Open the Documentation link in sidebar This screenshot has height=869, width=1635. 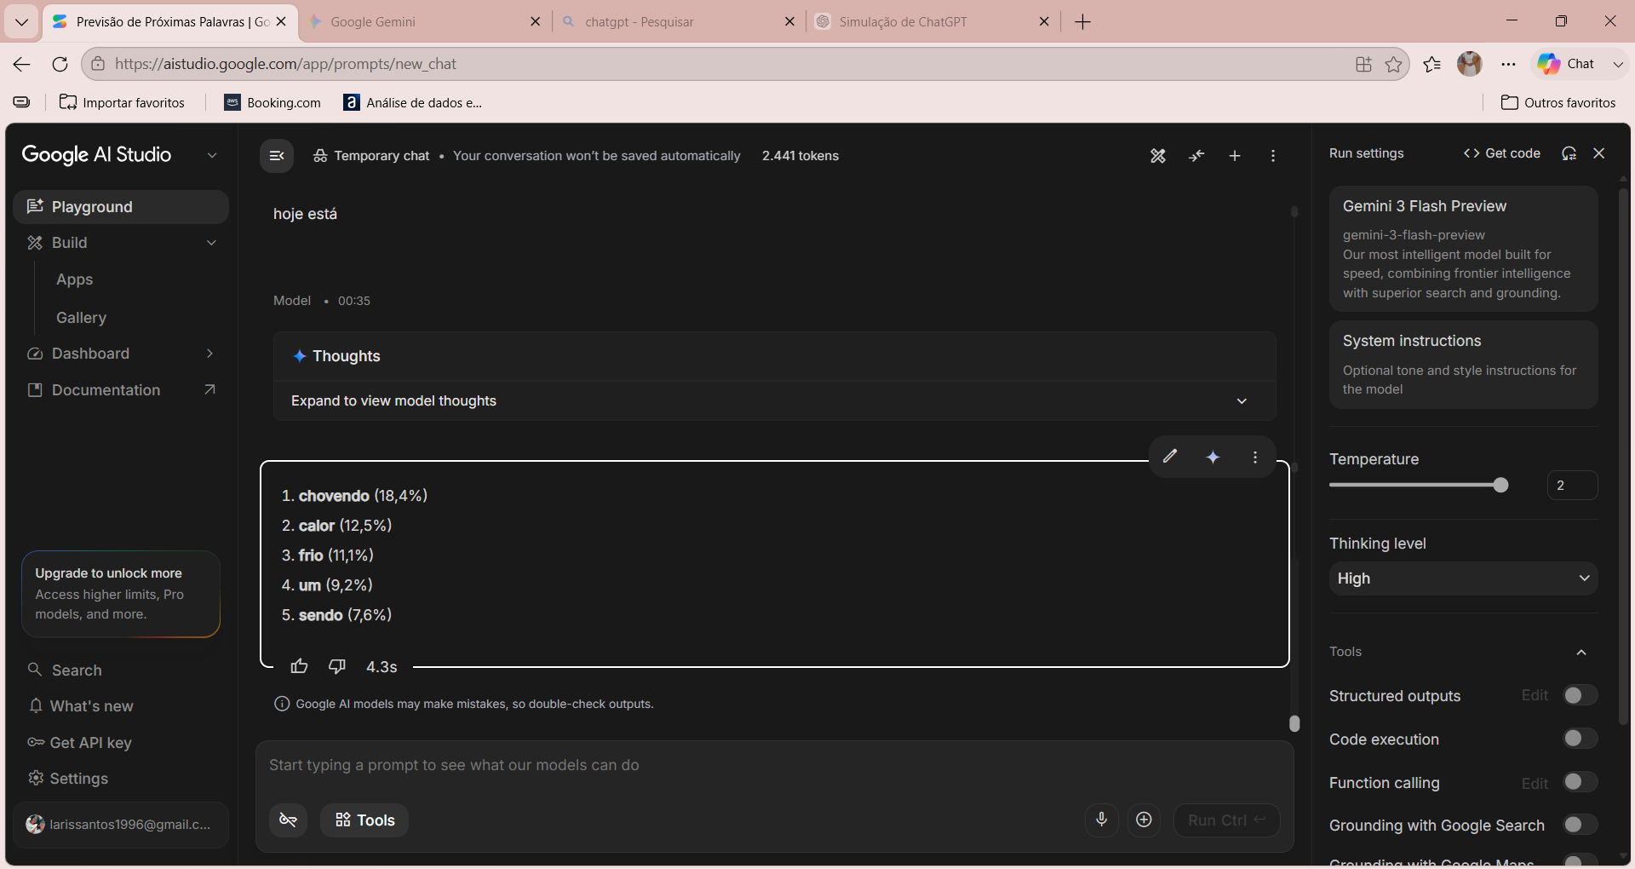point(121,390)
